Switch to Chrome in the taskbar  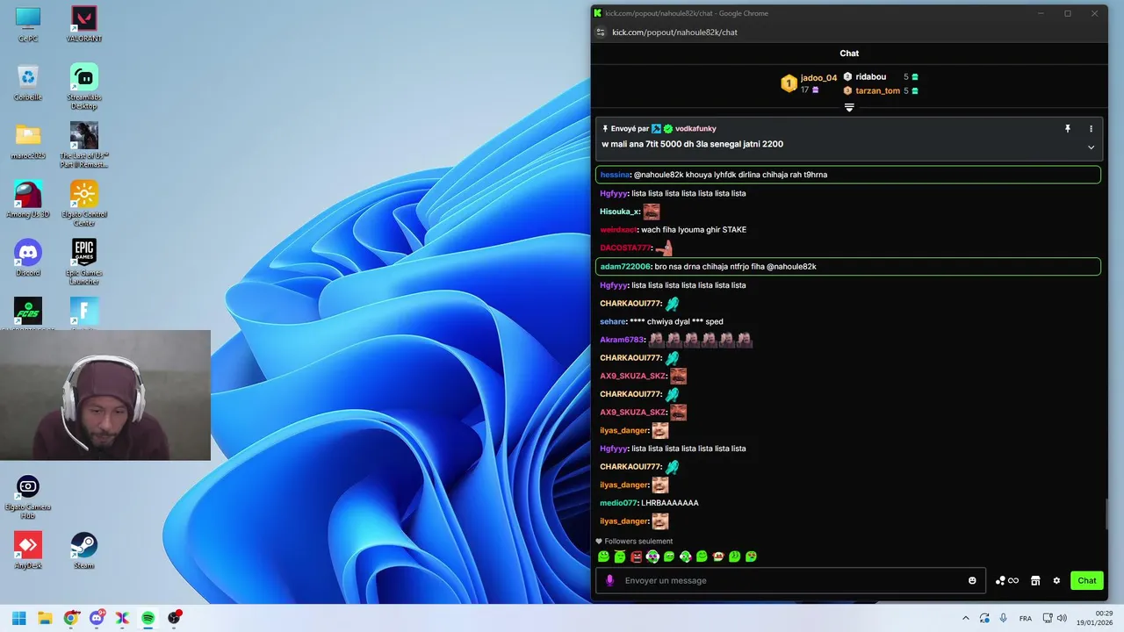[71, 618]
